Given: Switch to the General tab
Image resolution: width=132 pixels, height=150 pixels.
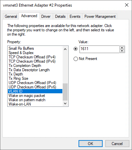Looking at the screenshot, I should point(11,16).
